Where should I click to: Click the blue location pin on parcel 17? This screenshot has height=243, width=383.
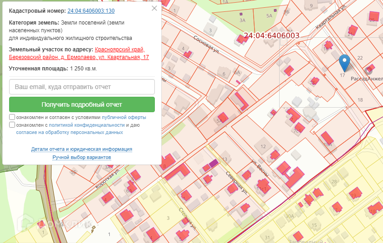coord(345,61)
